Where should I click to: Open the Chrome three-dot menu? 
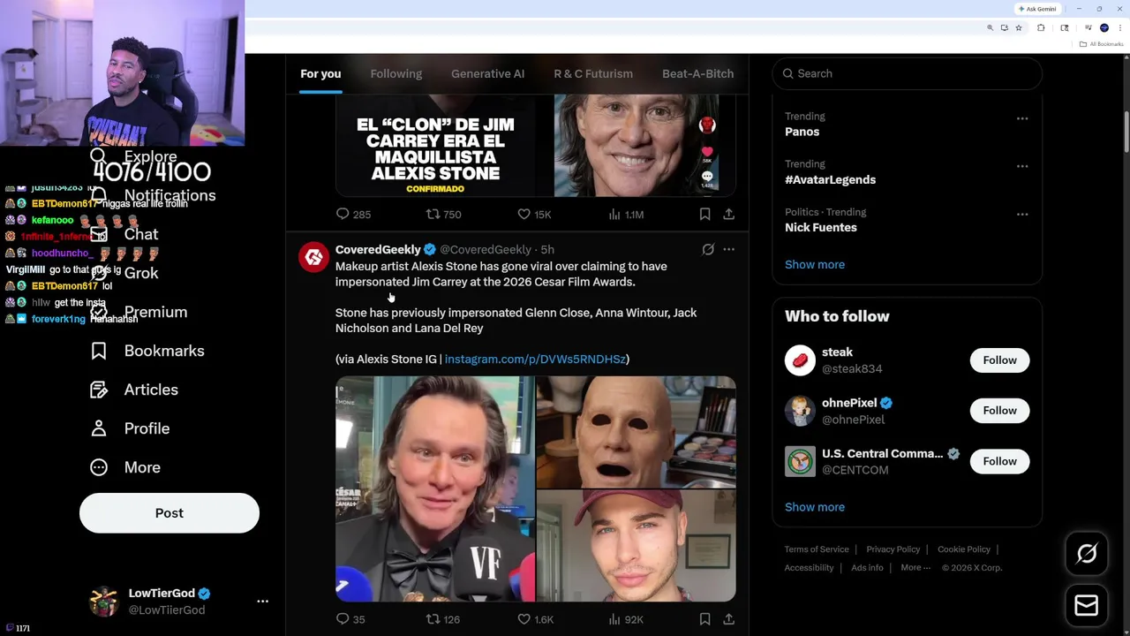1119,28
